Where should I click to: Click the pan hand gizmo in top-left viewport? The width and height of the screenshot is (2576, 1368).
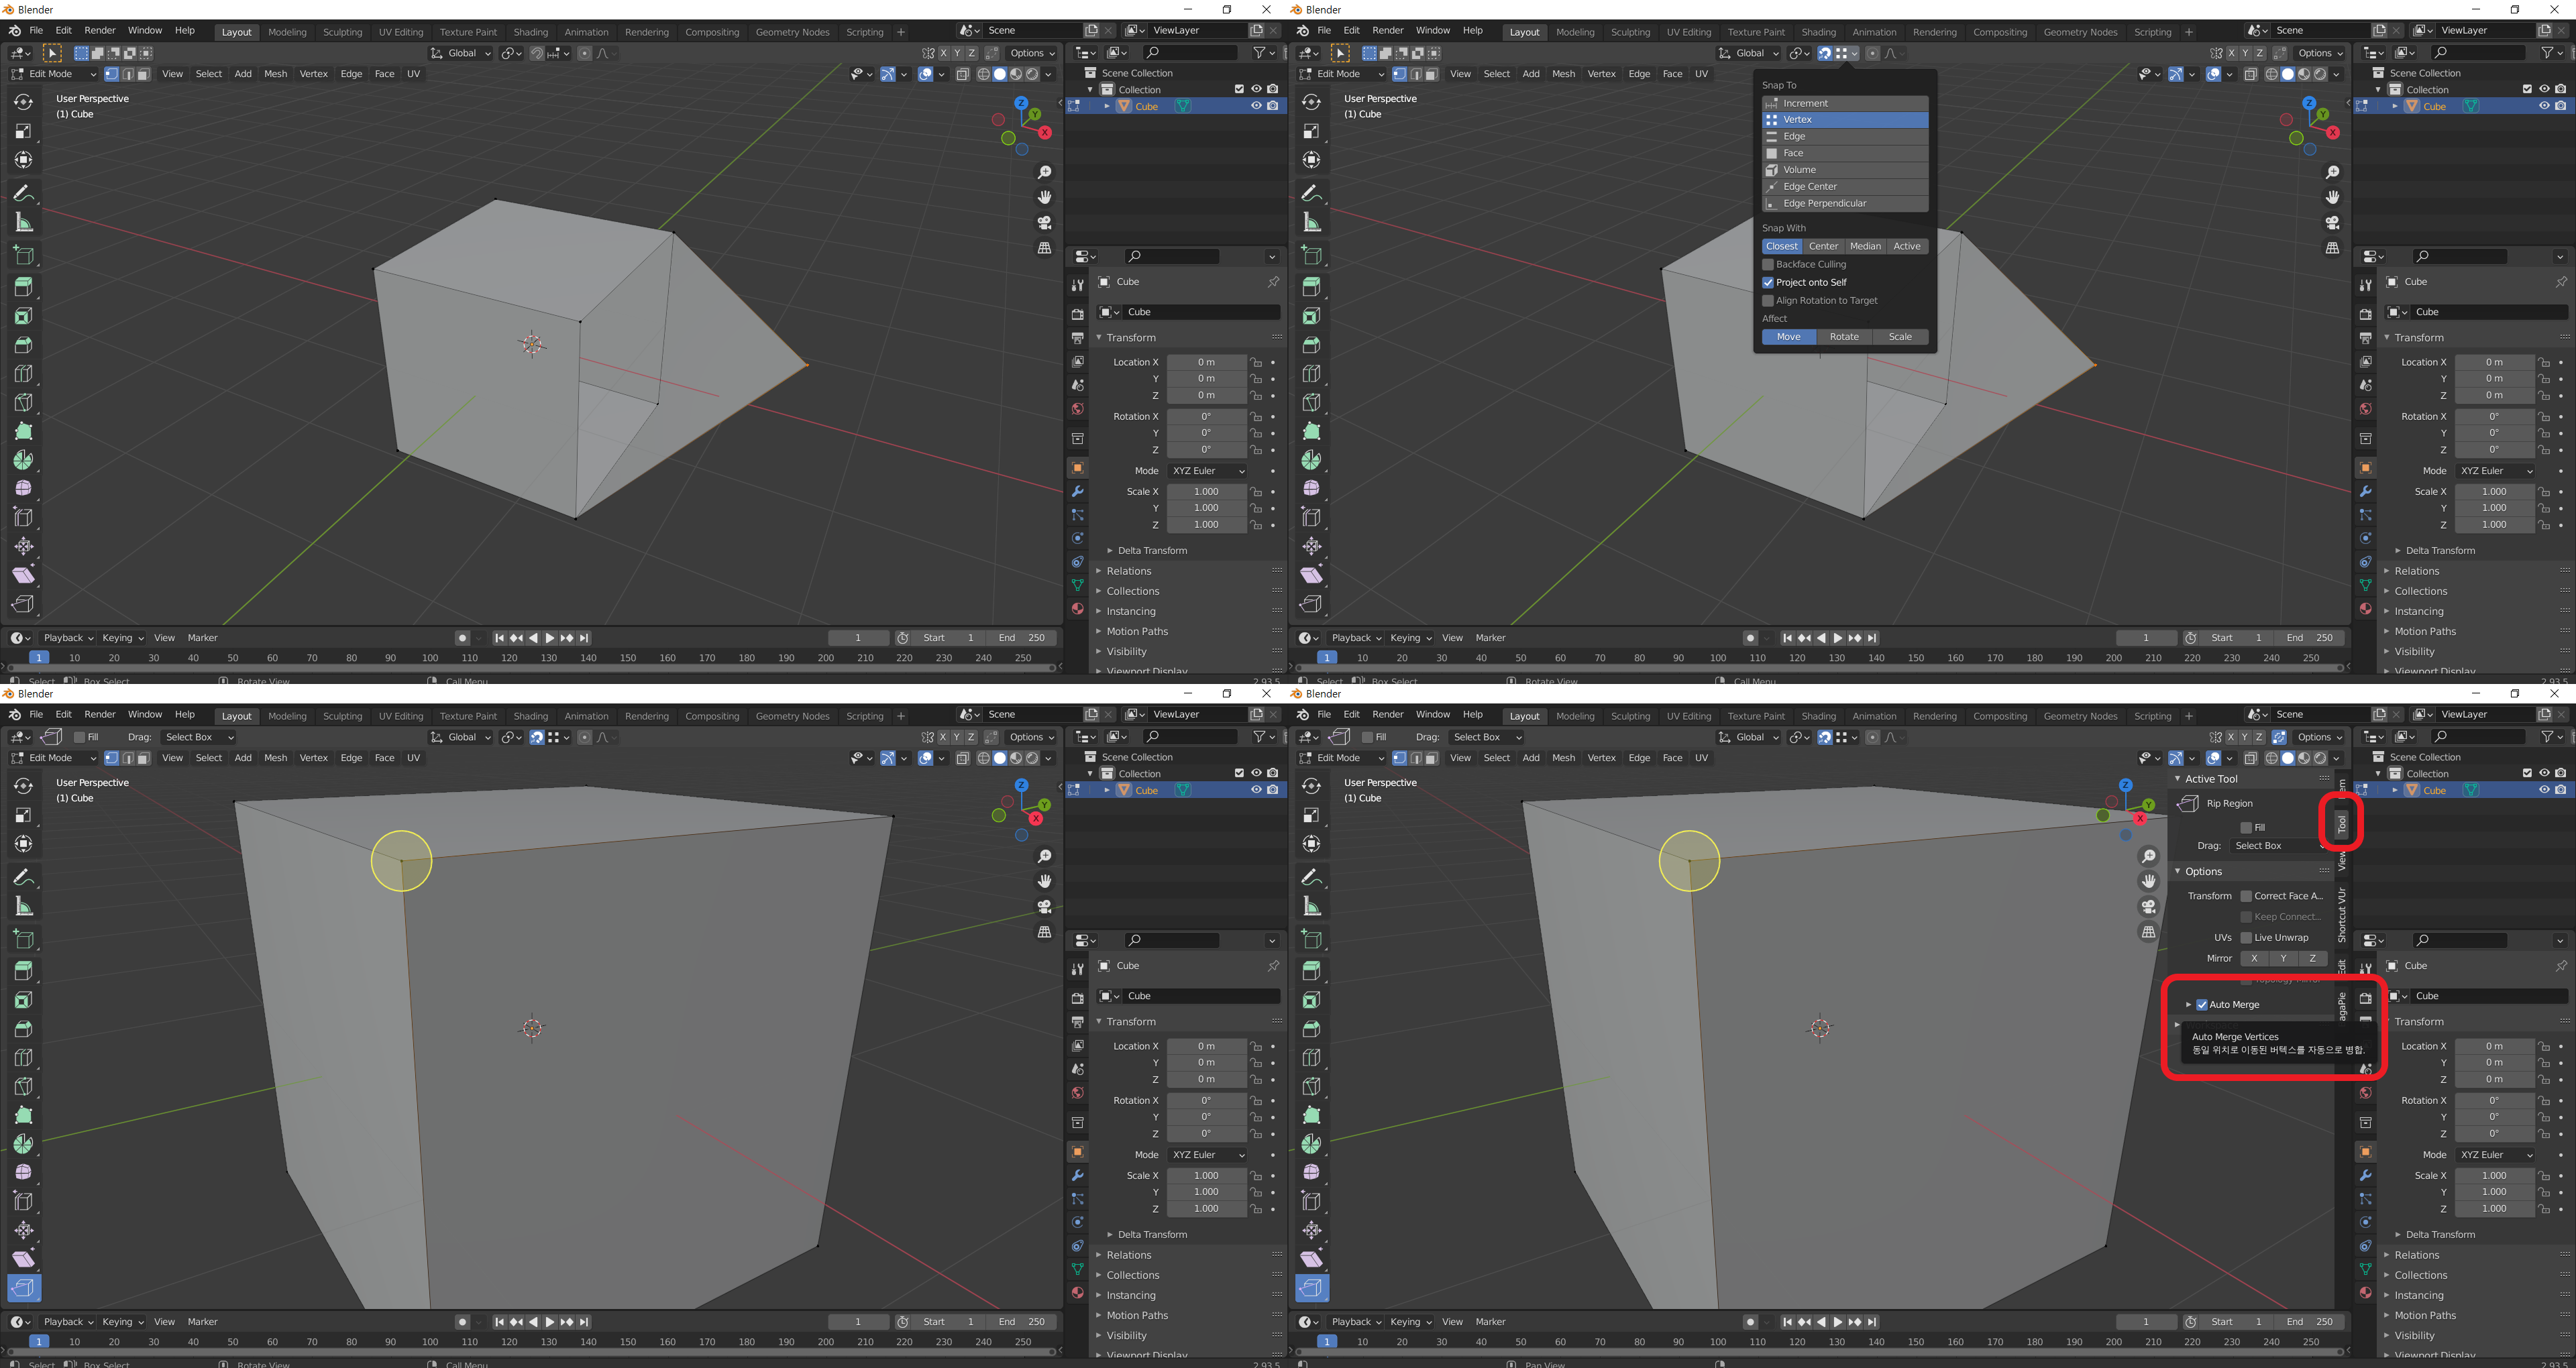[1045, 197]
